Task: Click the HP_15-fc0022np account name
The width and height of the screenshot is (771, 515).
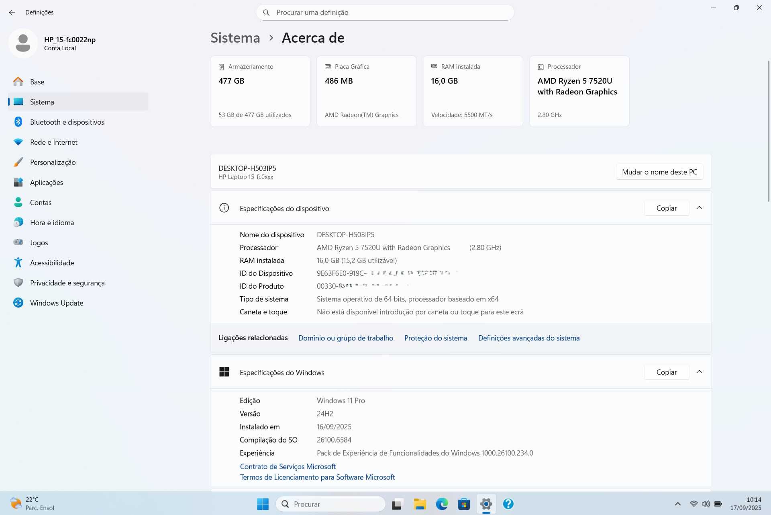Action: [70, 39]
